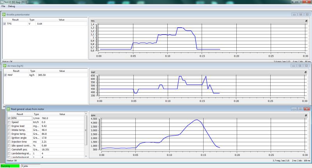
Task: Enable the Engine load checkbox
Action: pyautogui.click(x=9, y=126)
